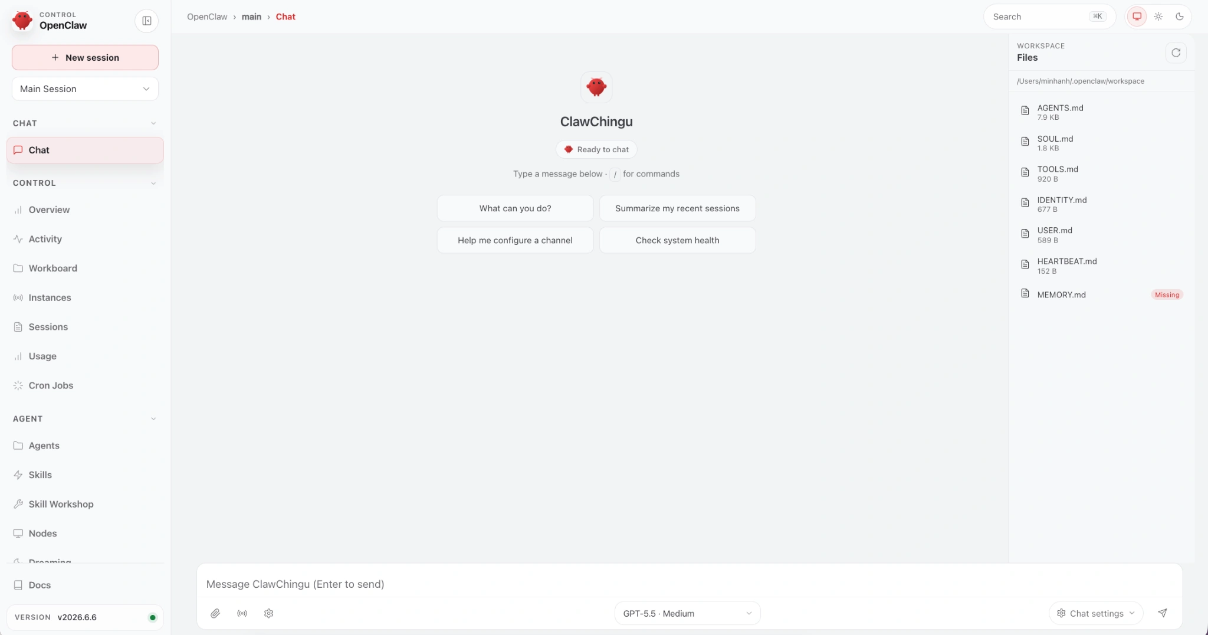Open the composer gear settings icon
This screenshot has height=635, width=1208.
(x=269, y=613)
